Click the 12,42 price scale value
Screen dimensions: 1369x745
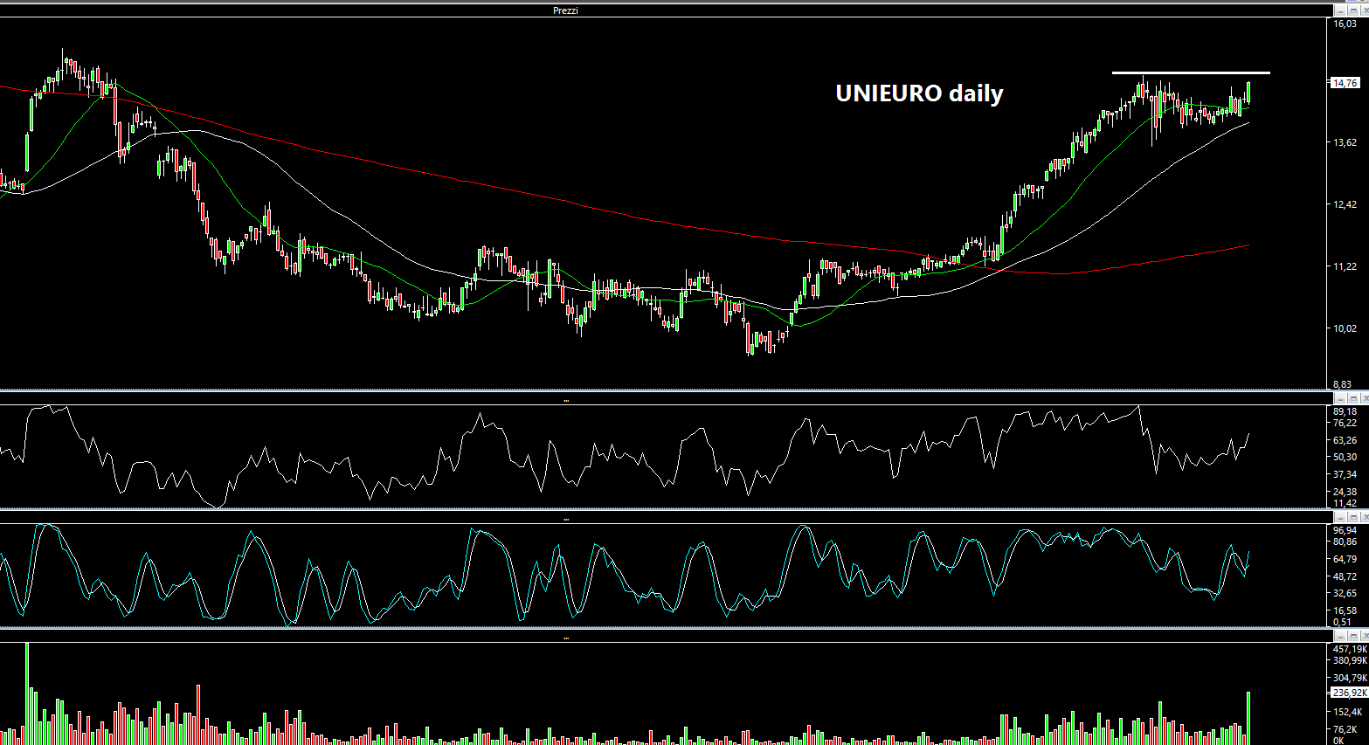click(1345, 204)
